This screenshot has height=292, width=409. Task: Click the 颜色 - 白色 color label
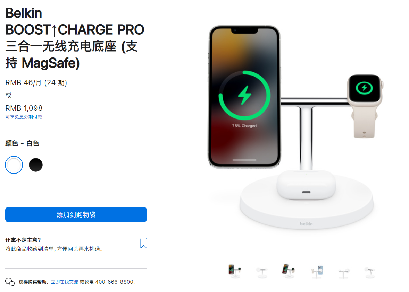tap(22, 143)
